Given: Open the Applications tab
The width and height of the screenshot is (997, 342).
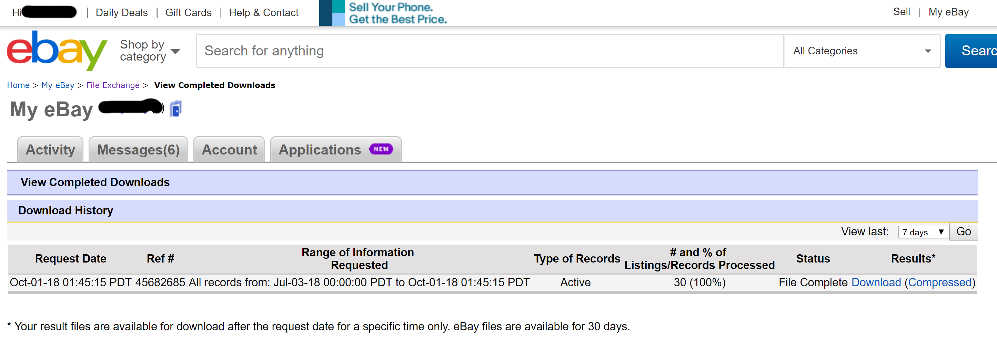Looking at the screenshot, I should coord(336,150).
